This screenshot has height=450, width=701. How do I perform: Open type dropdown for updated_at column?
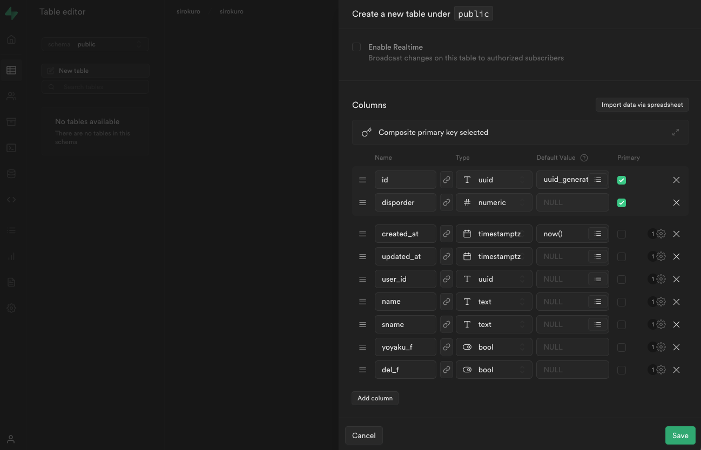pos(494,256)
